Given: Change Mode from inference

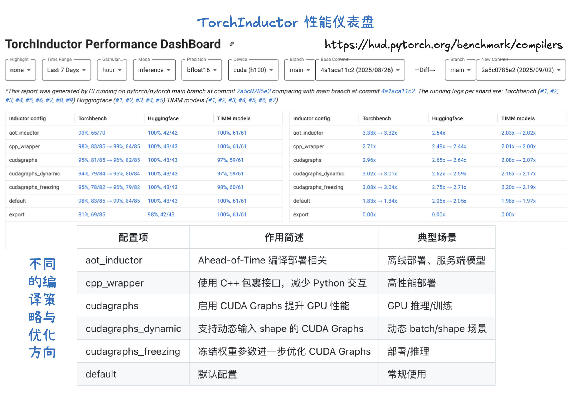Looking at the screenshot, I should click(154, 70).
